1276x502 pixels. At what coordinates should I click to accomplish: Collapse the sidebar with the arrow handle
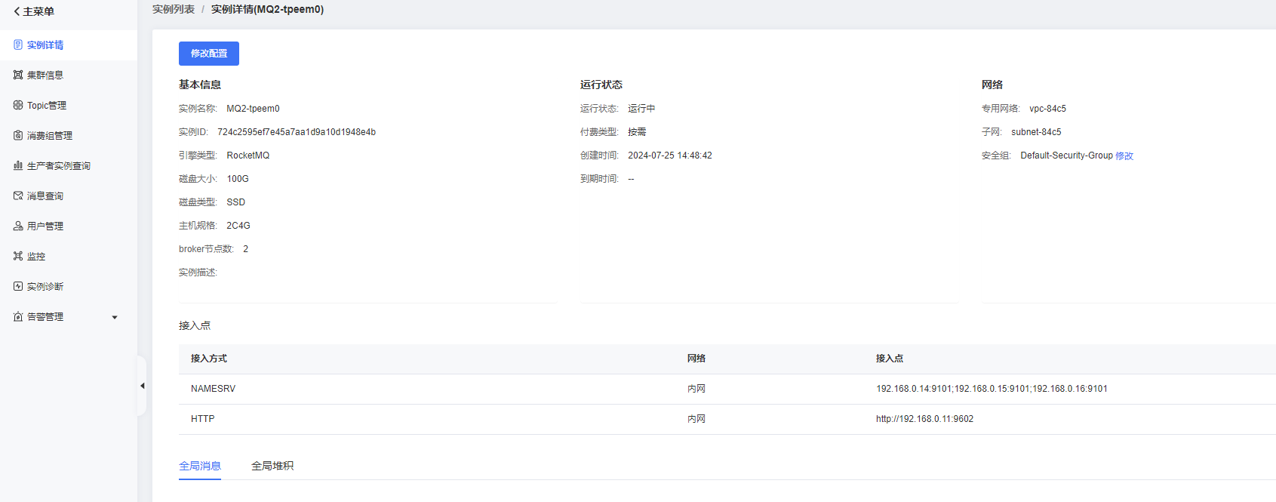[x=142, y=386]
